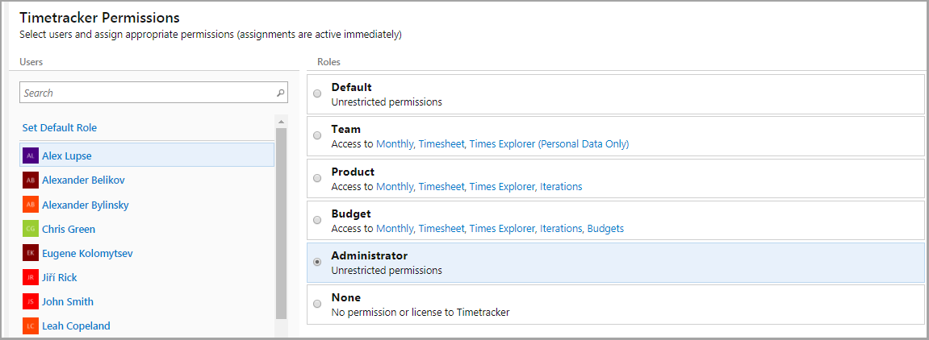The height and width of the screenshot is (340, 929).
Task: Click John Smith's JS avatar icon
Action: click(x=31, y=301)
